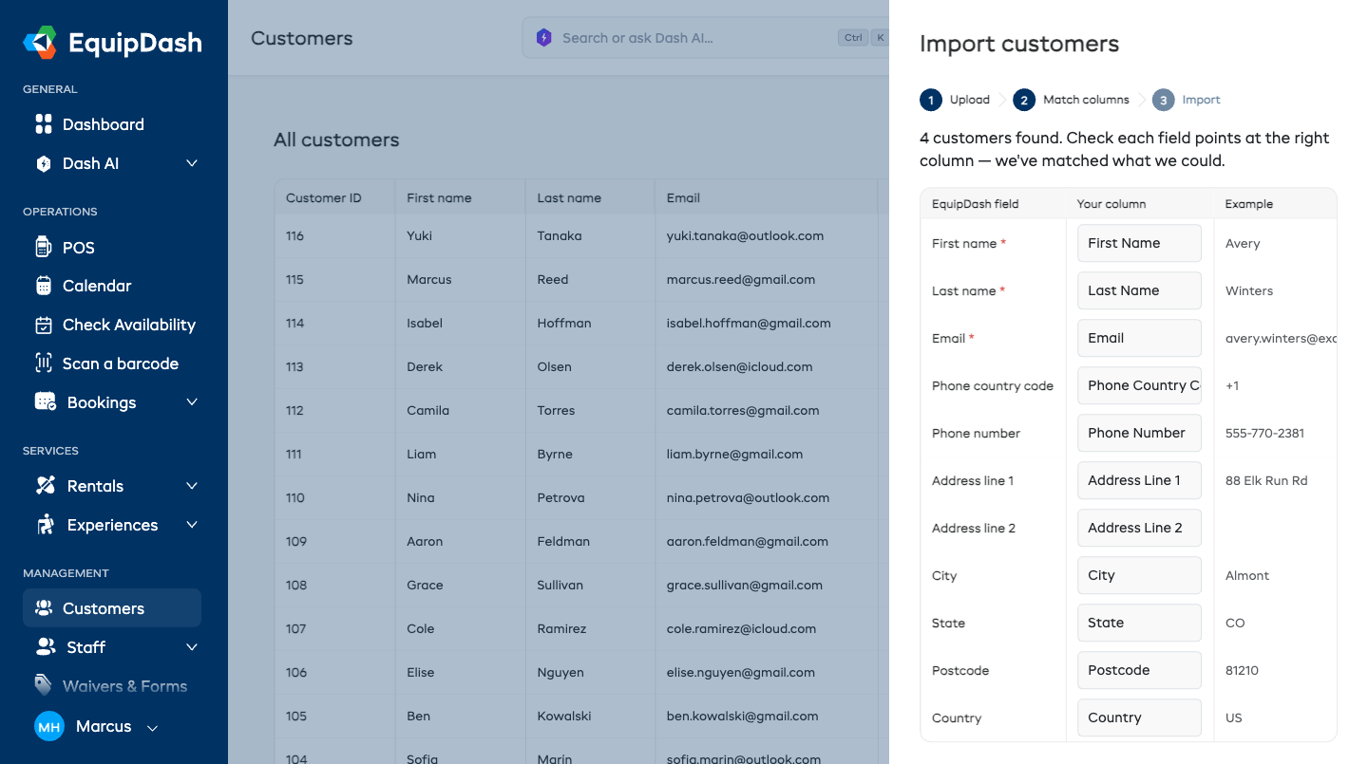Open Calendar using its sidebar icon

click(x=44, y=286)
